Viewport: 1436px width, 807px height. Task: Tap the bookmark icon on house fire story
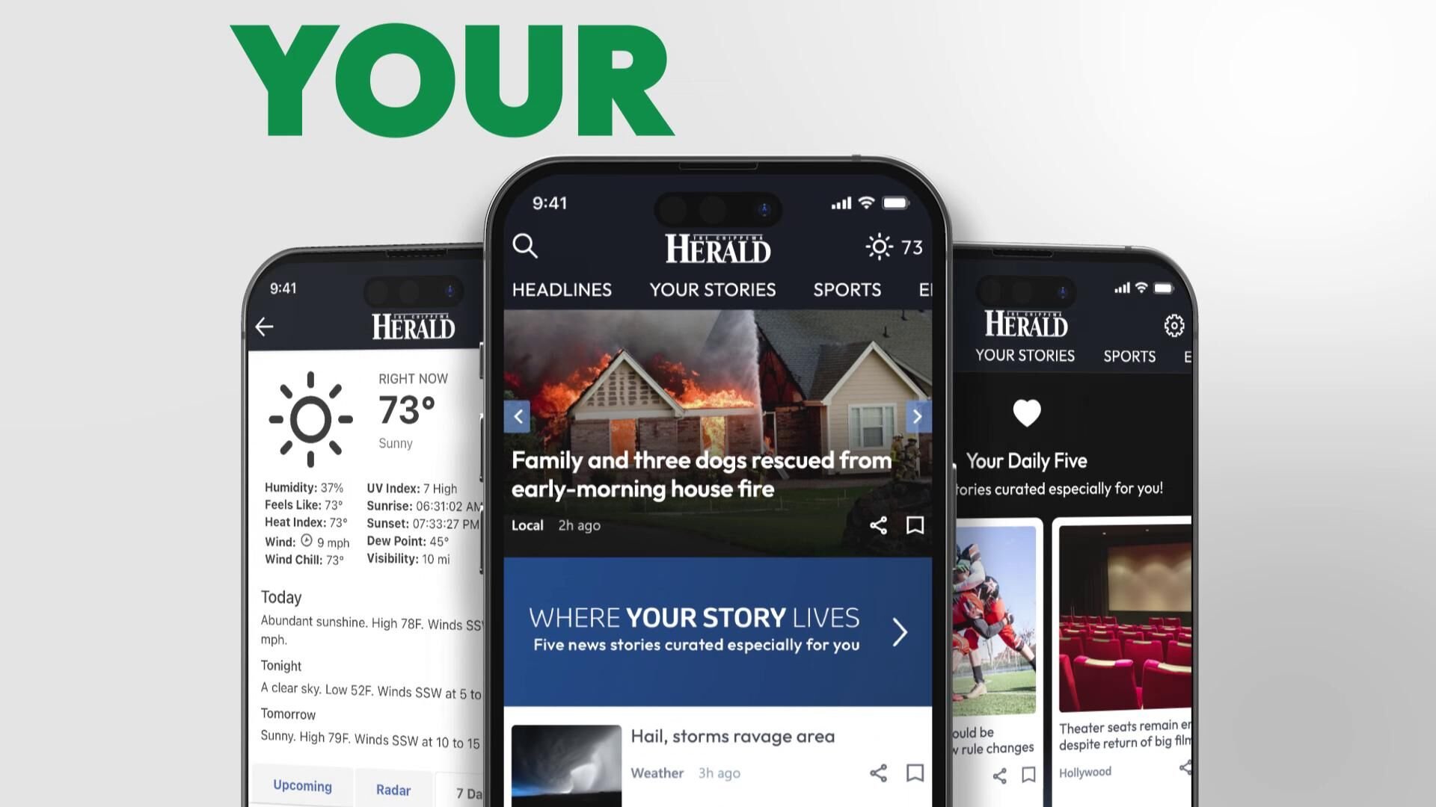[x=914, y=525]
